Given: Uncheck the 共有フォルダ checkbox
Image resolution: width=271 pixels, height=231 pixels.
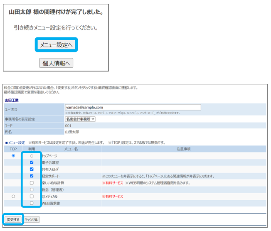Looking at the screenshot, I should [32, 169].
